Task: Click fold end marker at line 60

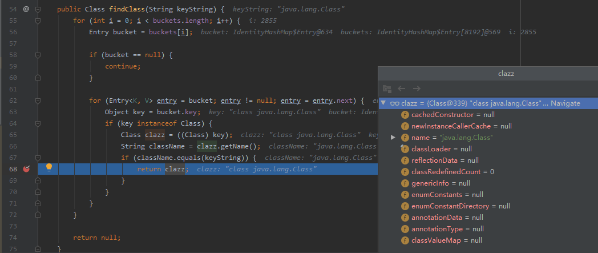Action: point(38,78)
